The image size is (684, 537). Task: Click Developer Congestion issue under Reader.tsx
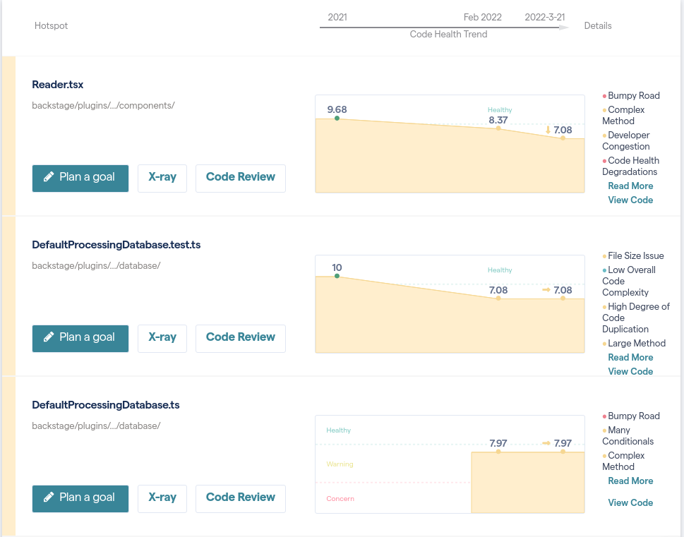point(626,141)
